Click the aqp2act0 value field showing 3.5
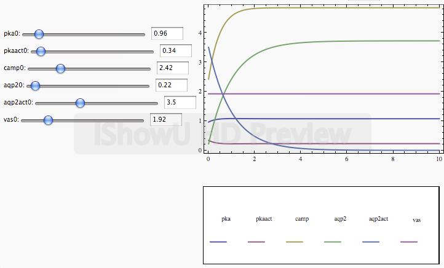The image size is (444, 268). [180, 102]
